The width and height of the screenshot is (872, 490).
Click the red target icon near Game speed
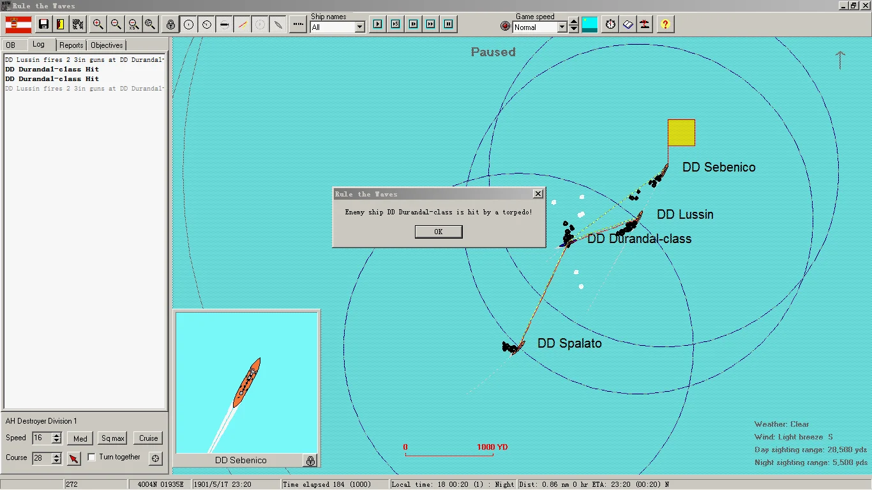tap(506, 26)
